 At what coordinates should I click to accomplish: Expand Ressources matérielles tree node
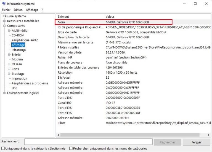[4, 21]
